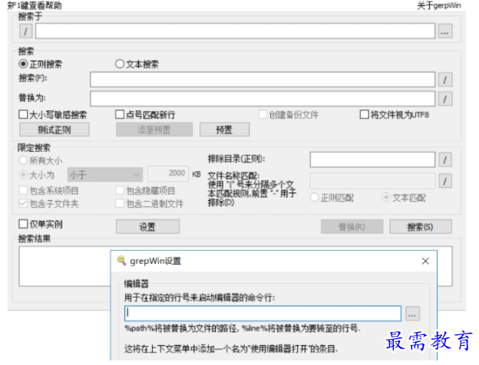Viewport: 479px width, 365px height.
Task: Open 设置 button
Action: pyautogui.click(x=147, y=227)
